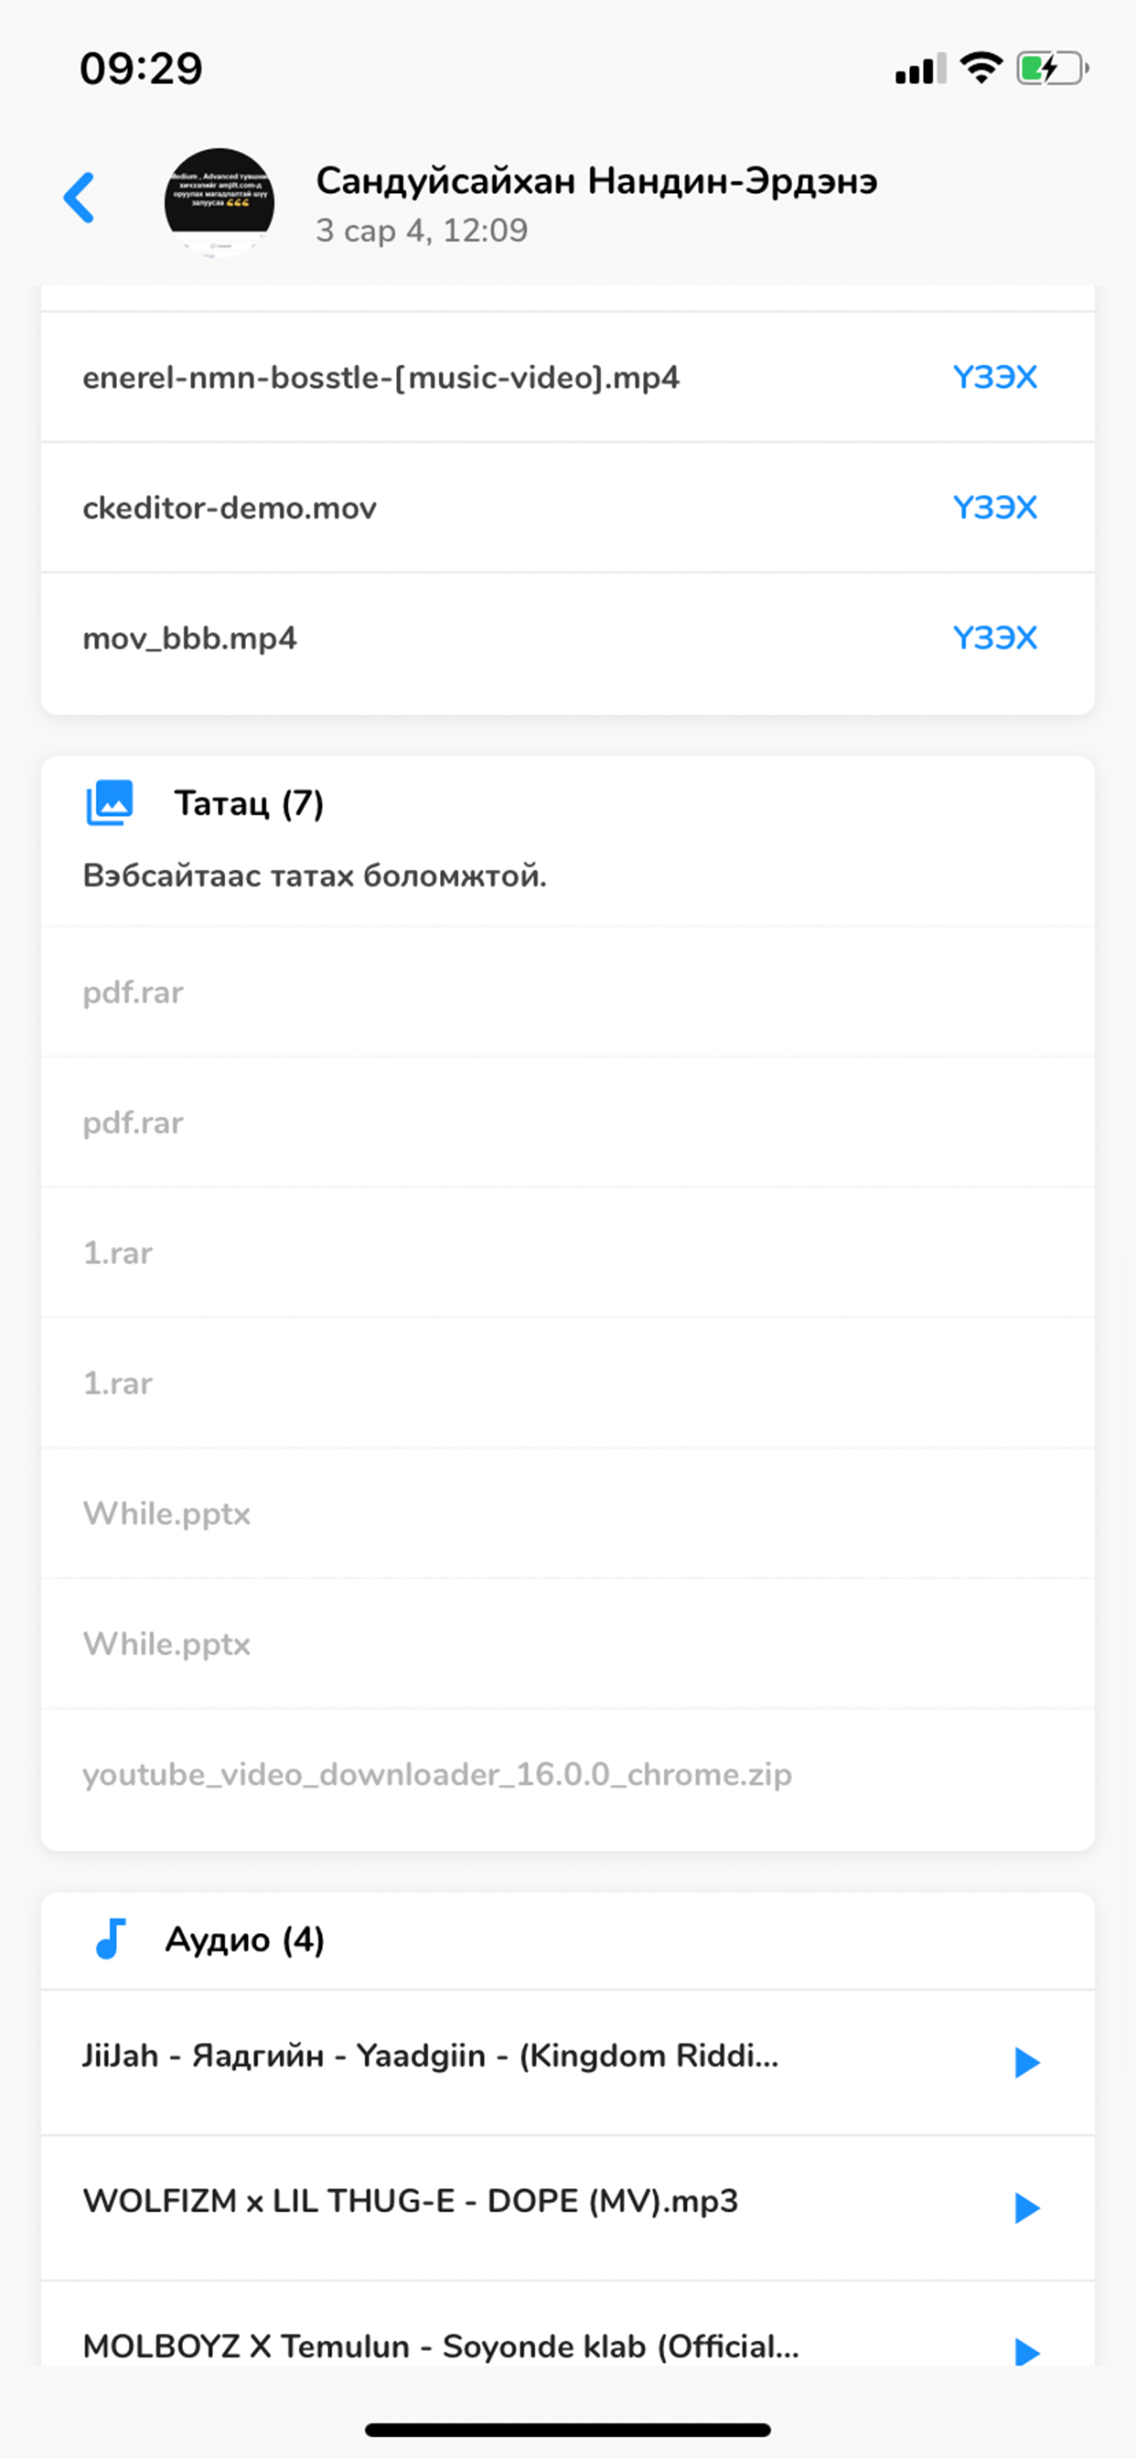The image size is (1136, 2459).
Task: Tap the Аудио music note icon
Action: (x=111, y=1938)
